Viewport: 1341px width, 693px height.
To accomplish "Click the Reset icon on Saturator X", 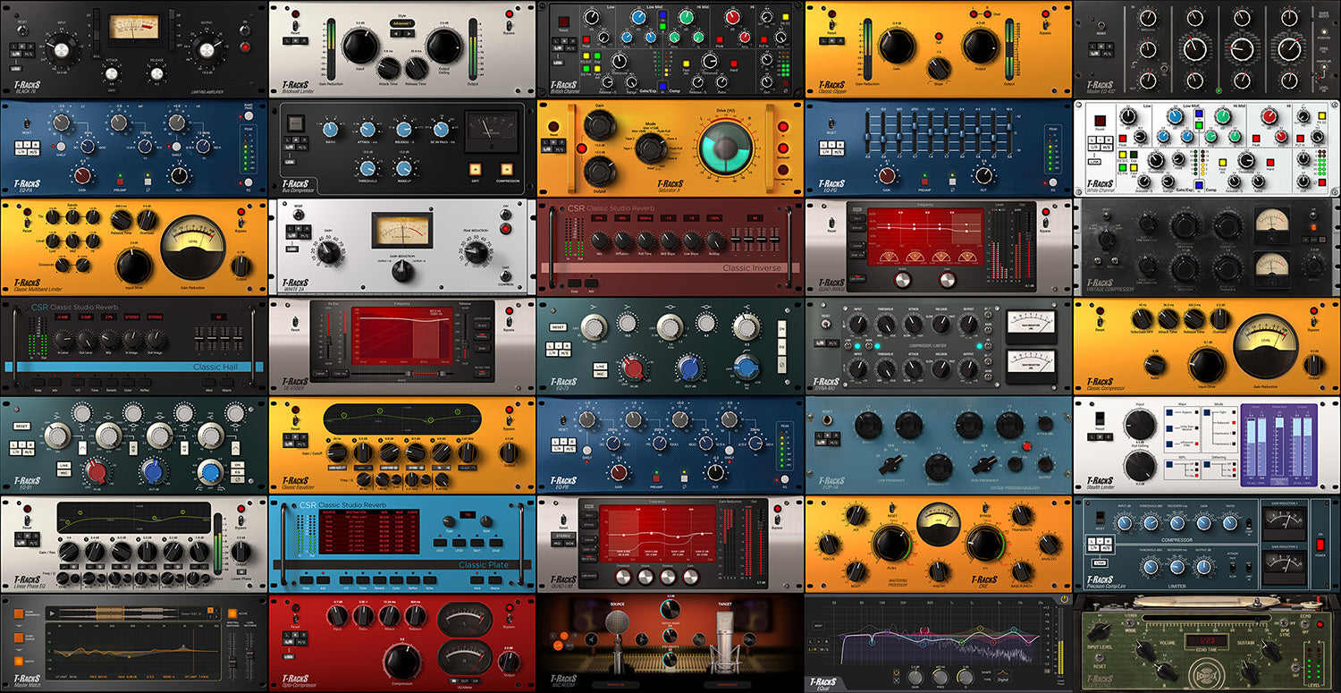I will [x=553, y=126].
